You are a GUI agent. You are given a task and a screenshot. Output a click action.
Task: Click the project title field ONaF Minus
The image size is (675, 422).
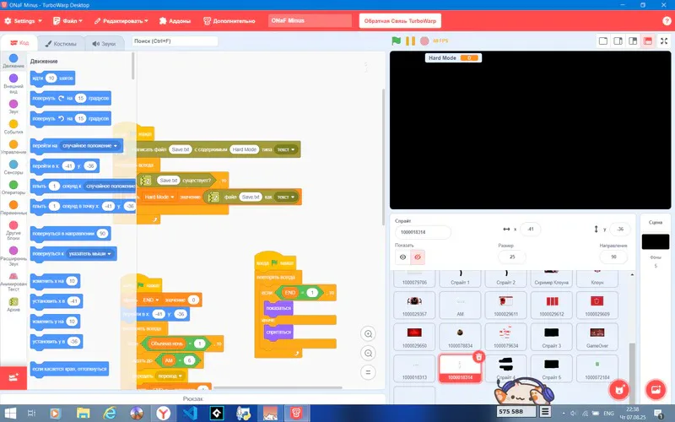[310, 20]
